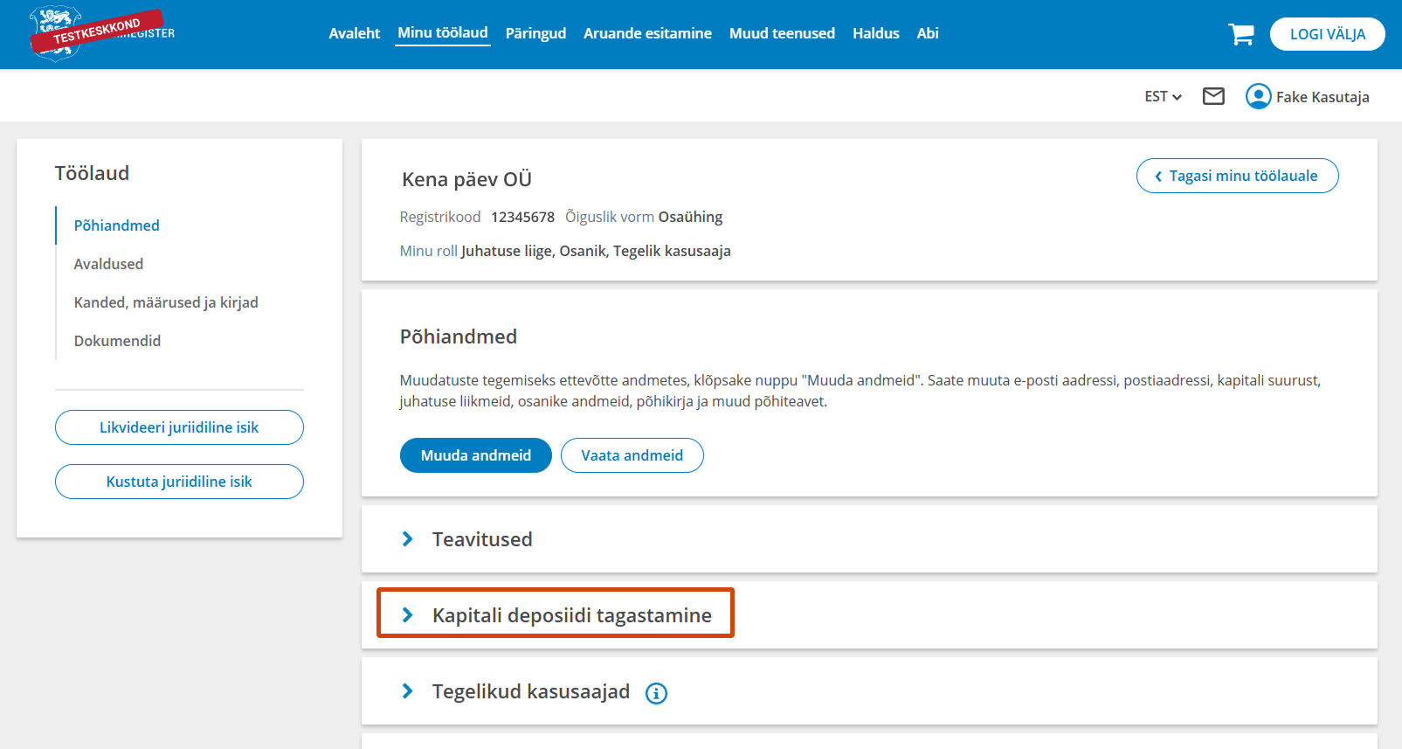Click Tagasi minu töölauale button
Viewport: 1402px width, 749px height.
coord(1237,176)
